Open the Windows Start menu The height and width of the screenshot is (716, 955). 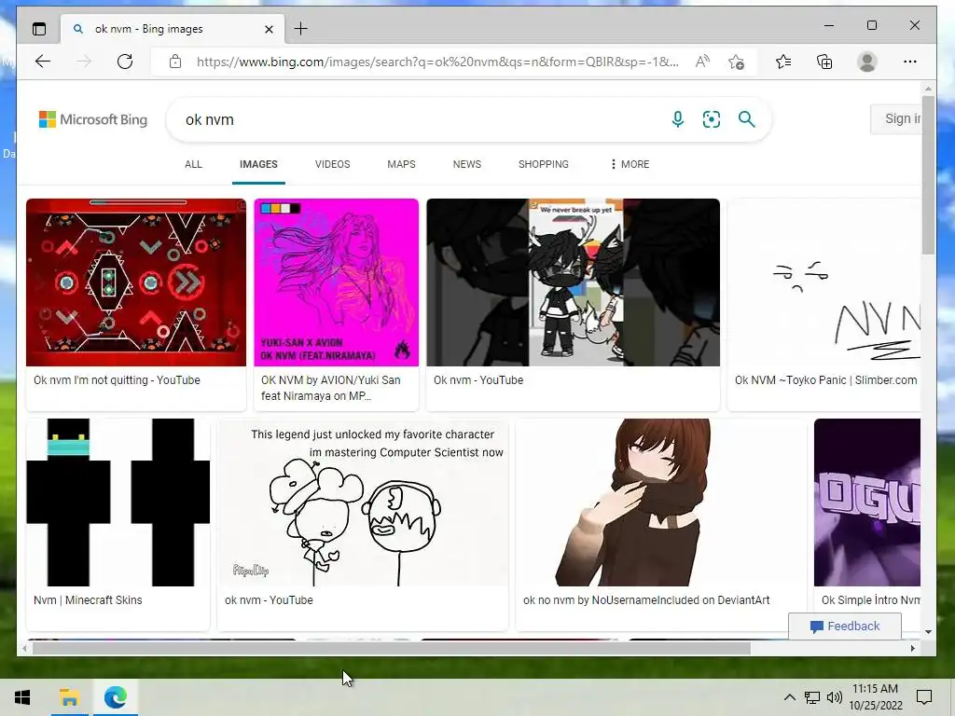(22, 697)
